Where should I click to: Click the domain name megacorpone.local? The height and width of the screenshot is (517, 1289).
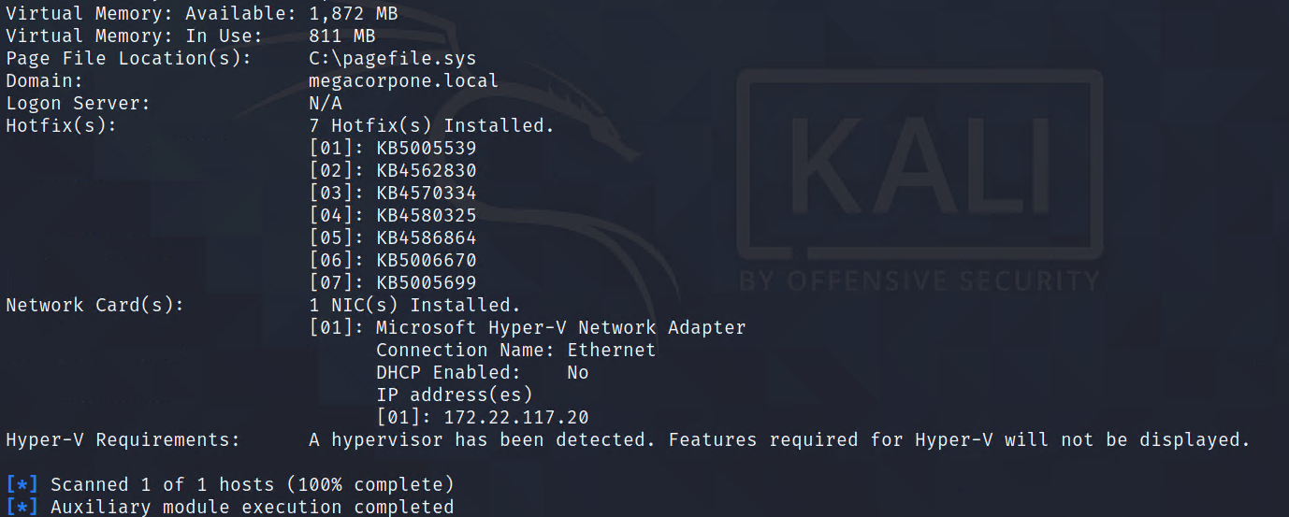point(403,81)
